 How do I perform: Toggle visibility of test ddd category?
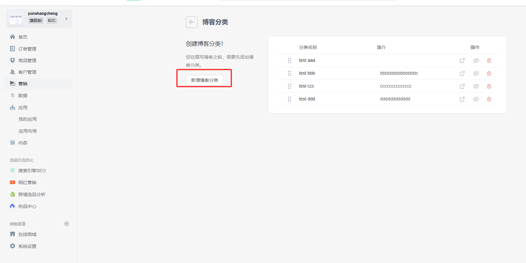click(476, 99)
